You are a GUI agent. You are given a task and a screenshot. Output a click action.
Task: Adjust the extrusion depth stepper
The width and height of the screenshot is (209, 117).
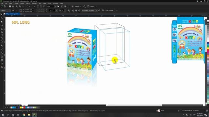(x=65, y=10)
